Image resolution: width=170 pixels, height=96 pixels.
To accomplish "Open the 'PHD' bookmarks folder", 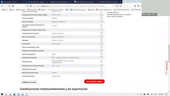I will click(5, 10).
